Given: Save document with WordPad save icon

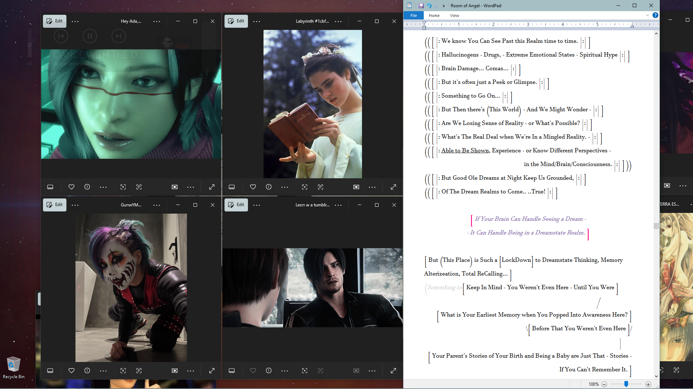Looking at the screenshot, I should (421, 6).
